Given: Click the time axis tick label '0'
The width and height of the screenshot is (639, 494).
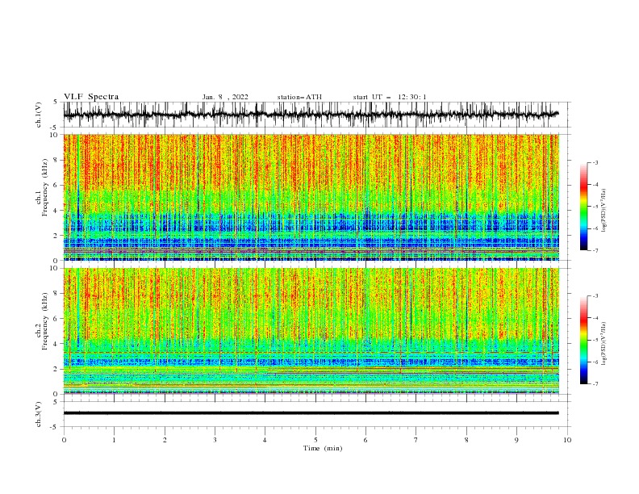Looking at the screenshot, I should coord(64,440).
